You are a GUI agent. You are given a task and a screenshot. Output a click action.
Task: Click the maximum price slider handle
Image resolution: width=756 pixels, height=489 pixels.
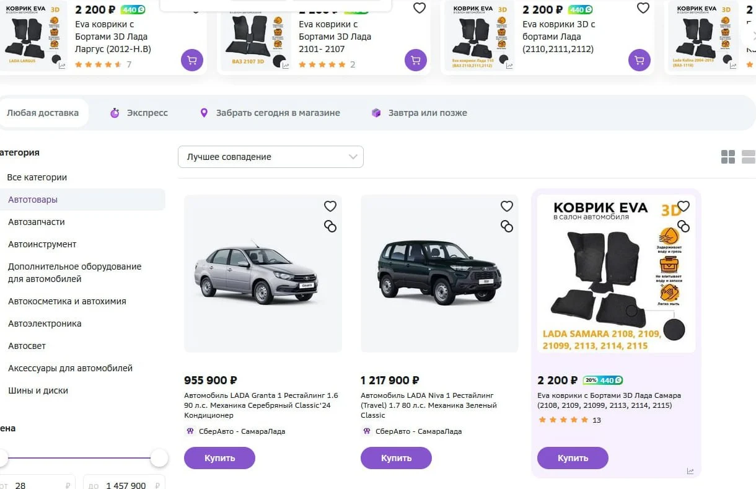point(159,458)
